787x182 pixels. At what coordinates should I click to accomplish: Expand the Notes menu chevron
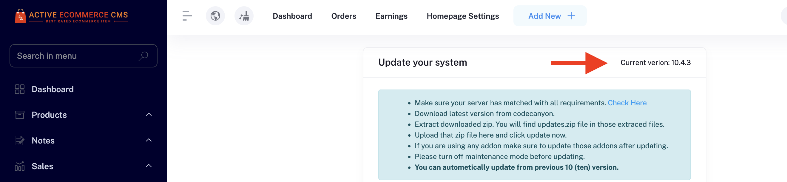click(x=149, y=141)
